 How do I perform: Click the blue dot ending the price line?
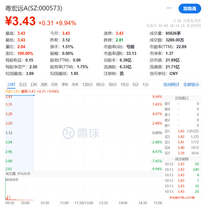click(x=34, y=95)
